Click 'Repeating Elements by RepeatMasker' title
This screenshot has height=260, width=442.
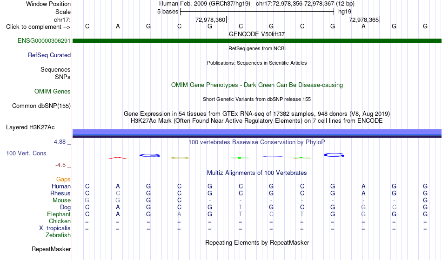[257, 243]
